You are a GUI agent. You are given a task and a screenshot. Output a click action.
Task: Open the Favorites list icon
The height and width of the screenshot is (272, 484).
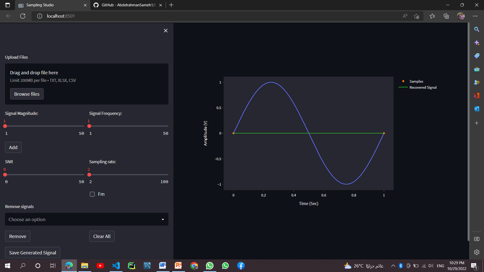[432, 16]
